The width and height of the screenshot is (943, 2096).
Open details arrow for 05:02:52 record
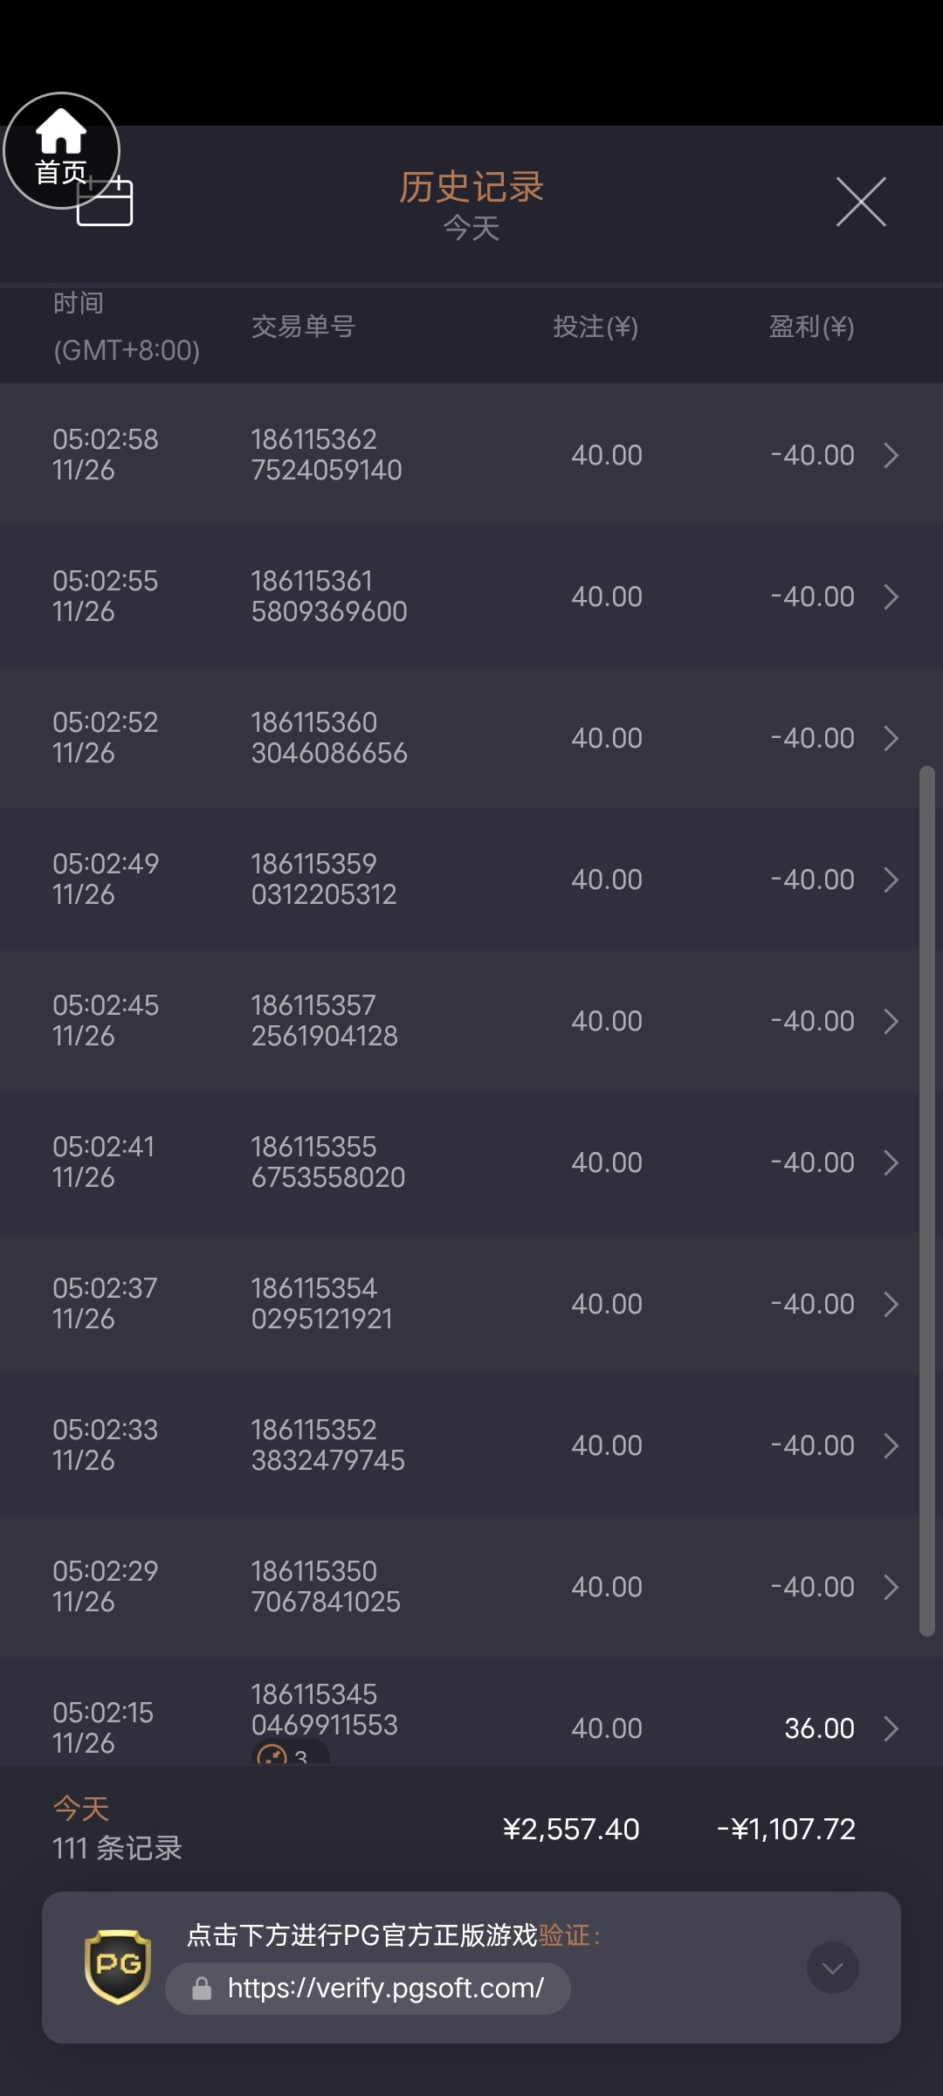click(x=891, y=738)
